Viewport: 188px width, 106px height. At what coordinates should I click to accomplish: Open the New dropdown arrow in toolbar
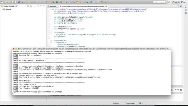[4, 2]
